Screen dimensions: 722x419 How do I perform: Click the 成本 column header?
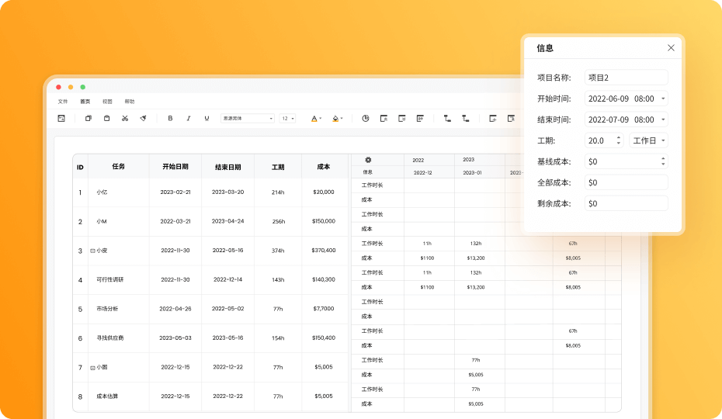click(324, 167)
